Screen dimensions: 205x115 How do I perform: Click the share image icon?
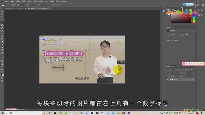[x=203, y=5]
